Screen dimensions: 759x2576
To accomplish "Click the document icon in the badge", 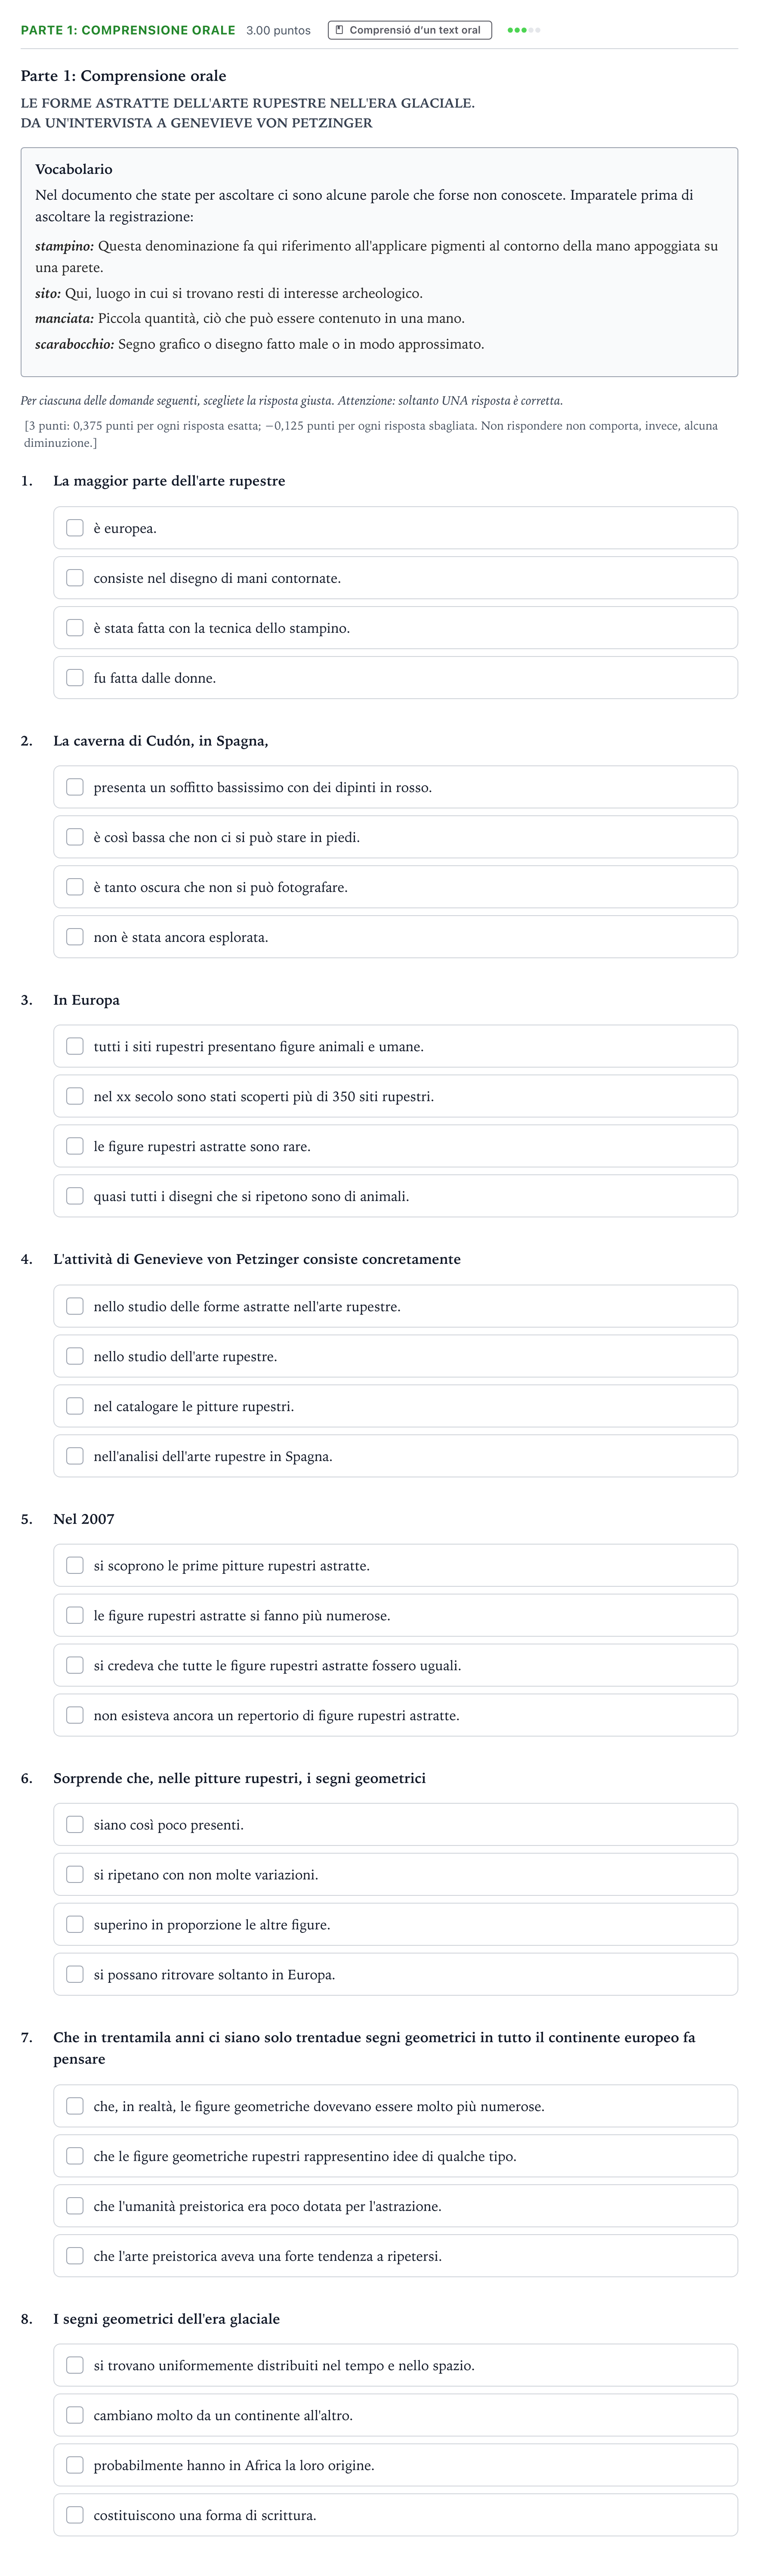I will tap(340, 30).
